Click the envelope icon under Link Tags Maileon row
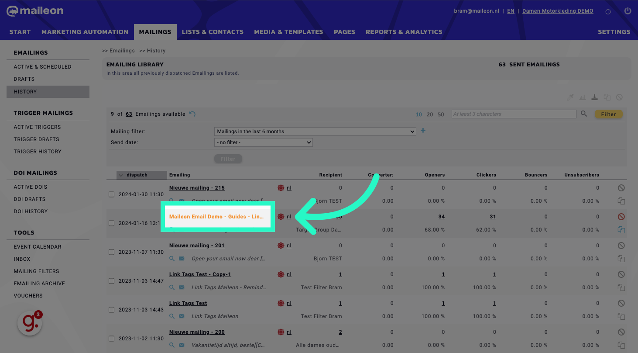 [x=182, y=316]
